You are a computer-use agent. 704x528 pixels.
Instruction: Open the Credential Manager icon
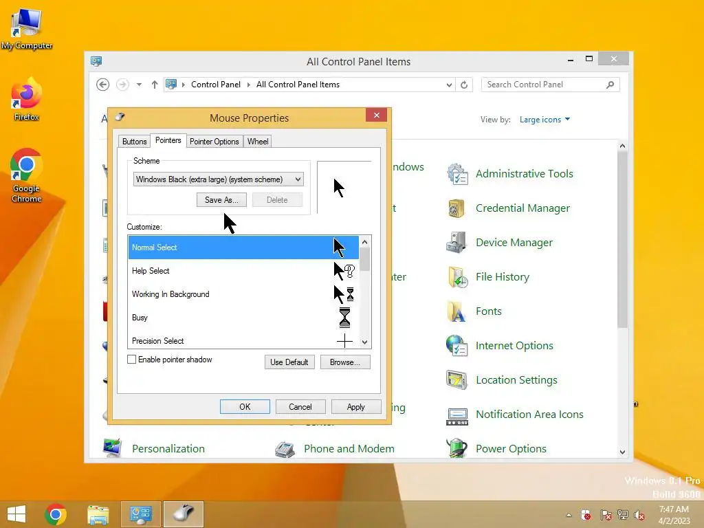[x=457, y=208]
